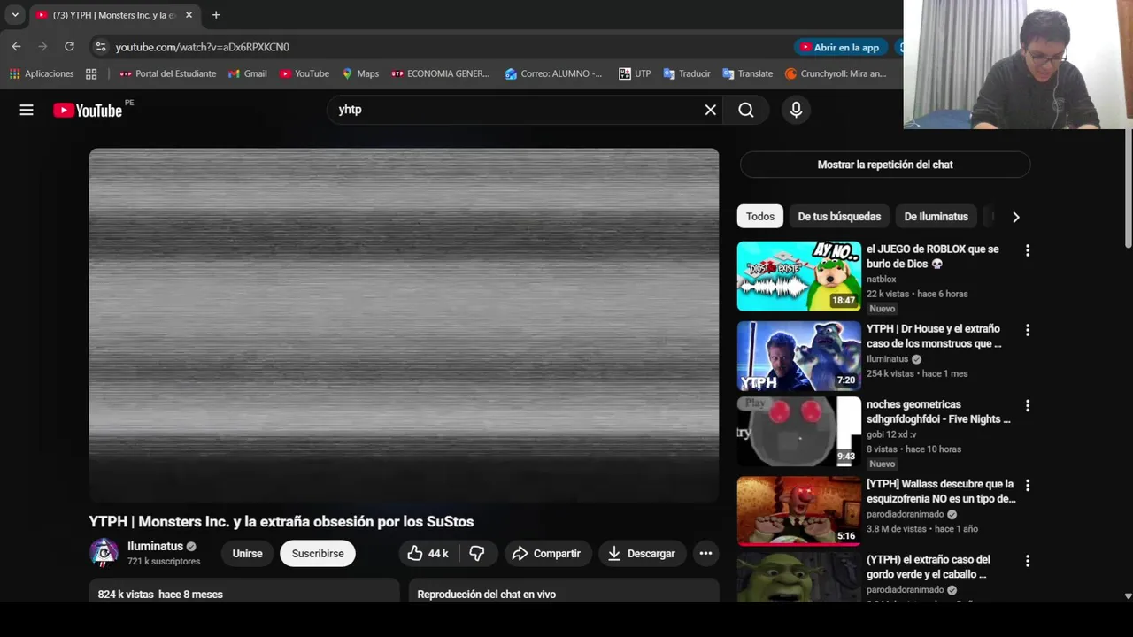Open ROBLOX burlo de Dios thumbnail
The image size is (1133, 637).
point(798,276)
